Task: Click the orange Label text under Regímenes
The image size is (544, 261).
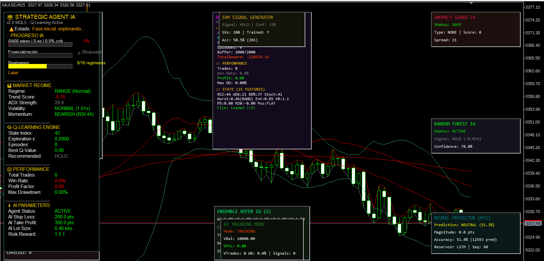Action: [x=13, y=73]
